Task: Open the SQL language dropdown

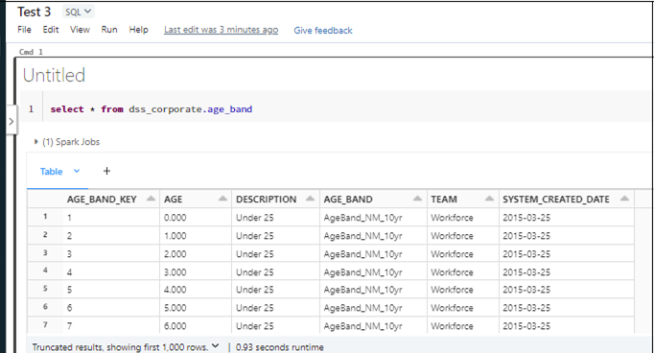Action: tap(79, 12)
